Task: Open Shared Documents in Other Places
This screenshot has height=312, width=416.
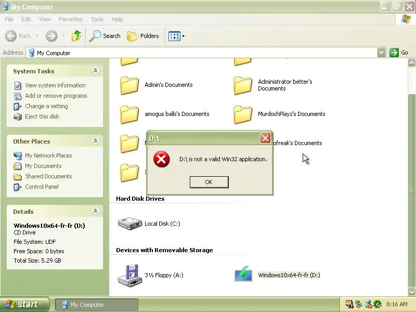Action: 48,176
